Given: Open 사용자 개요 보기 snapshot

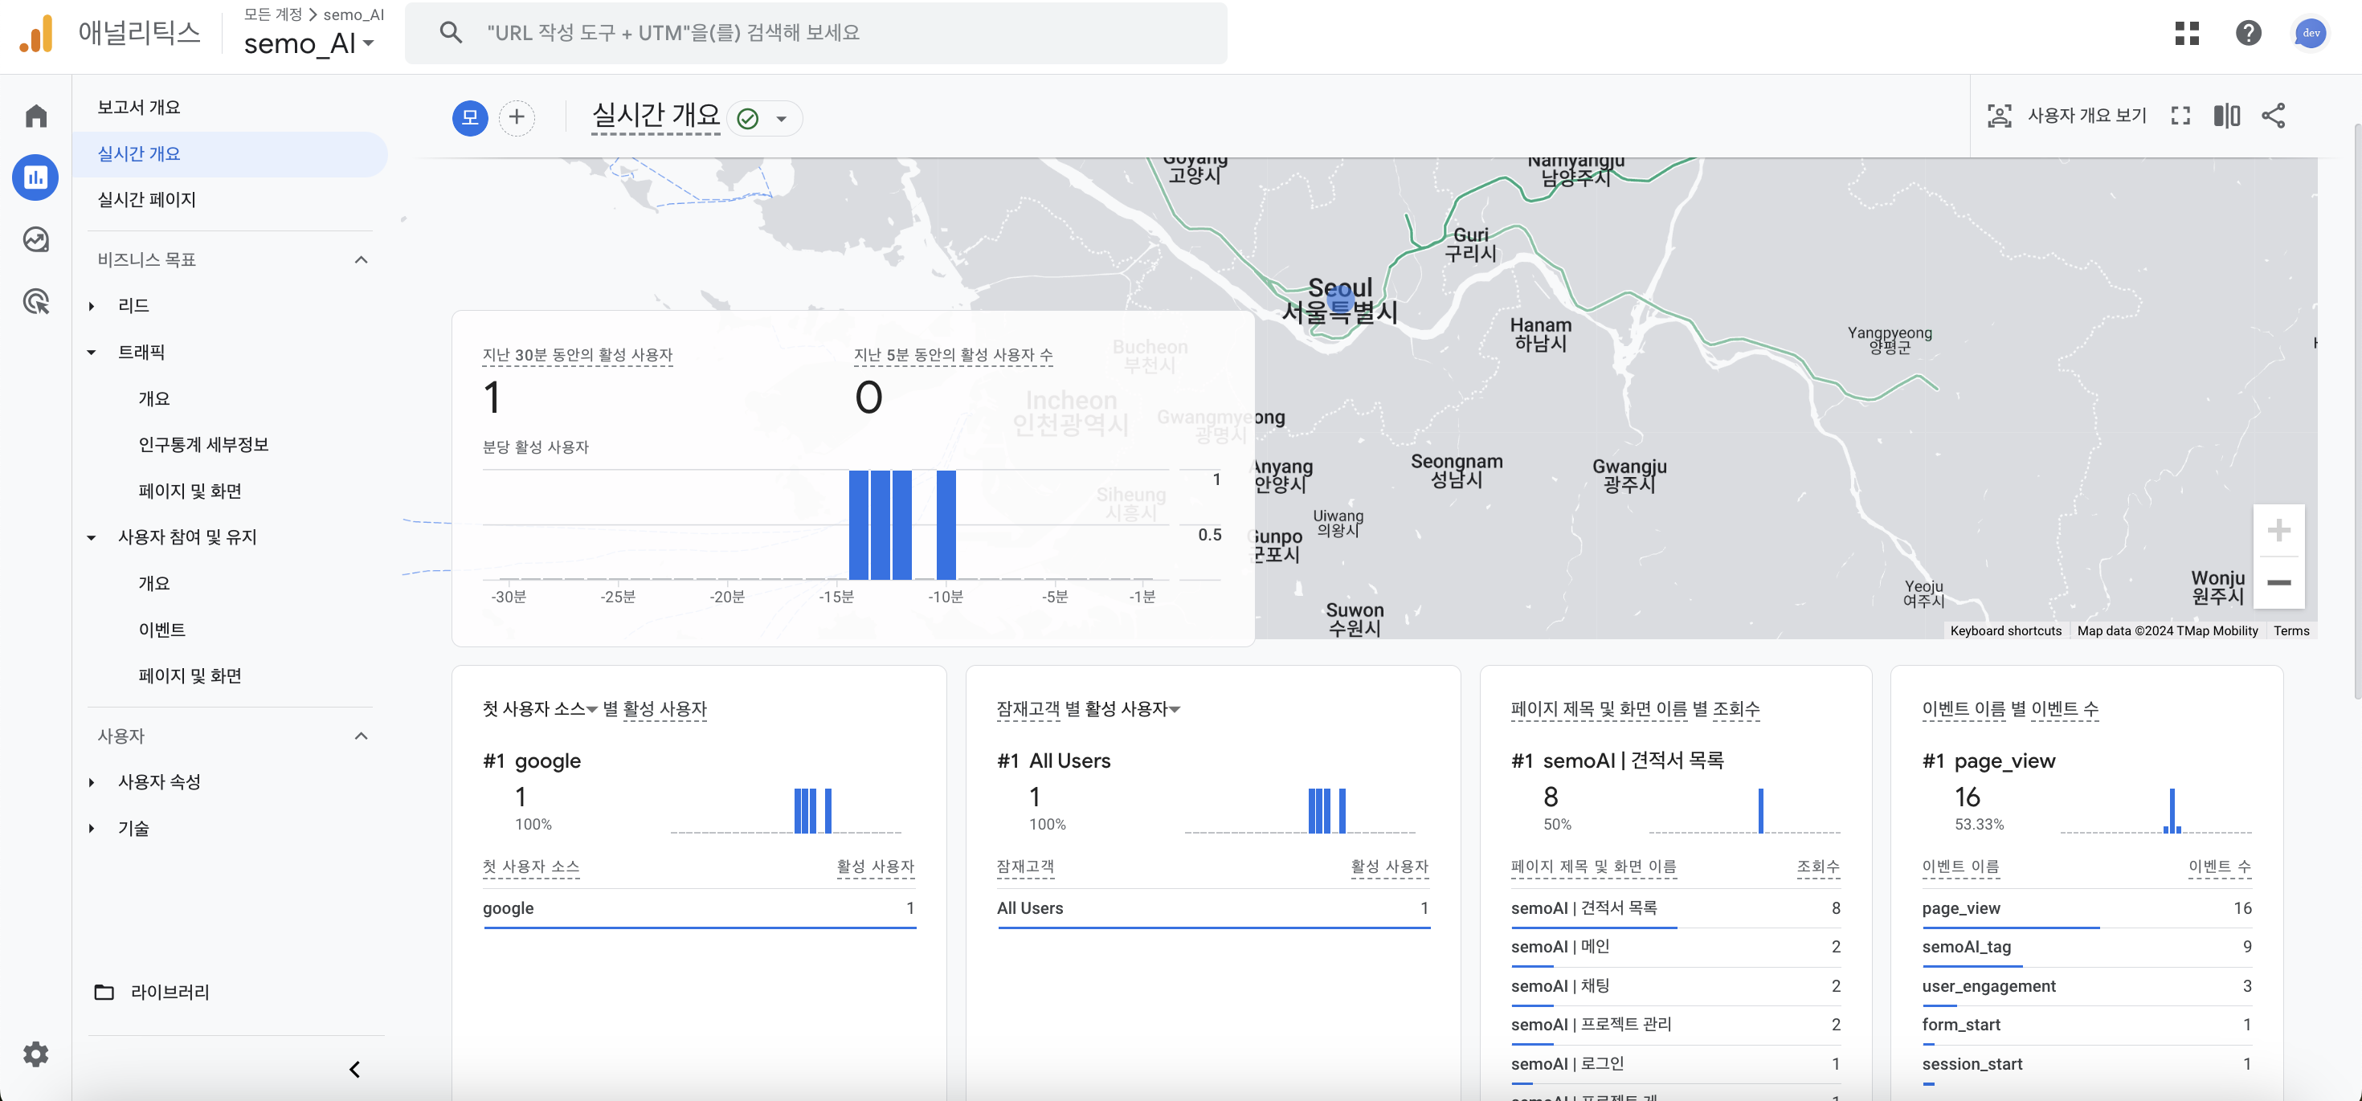Looking at the screenshot, I should 2066,116.
